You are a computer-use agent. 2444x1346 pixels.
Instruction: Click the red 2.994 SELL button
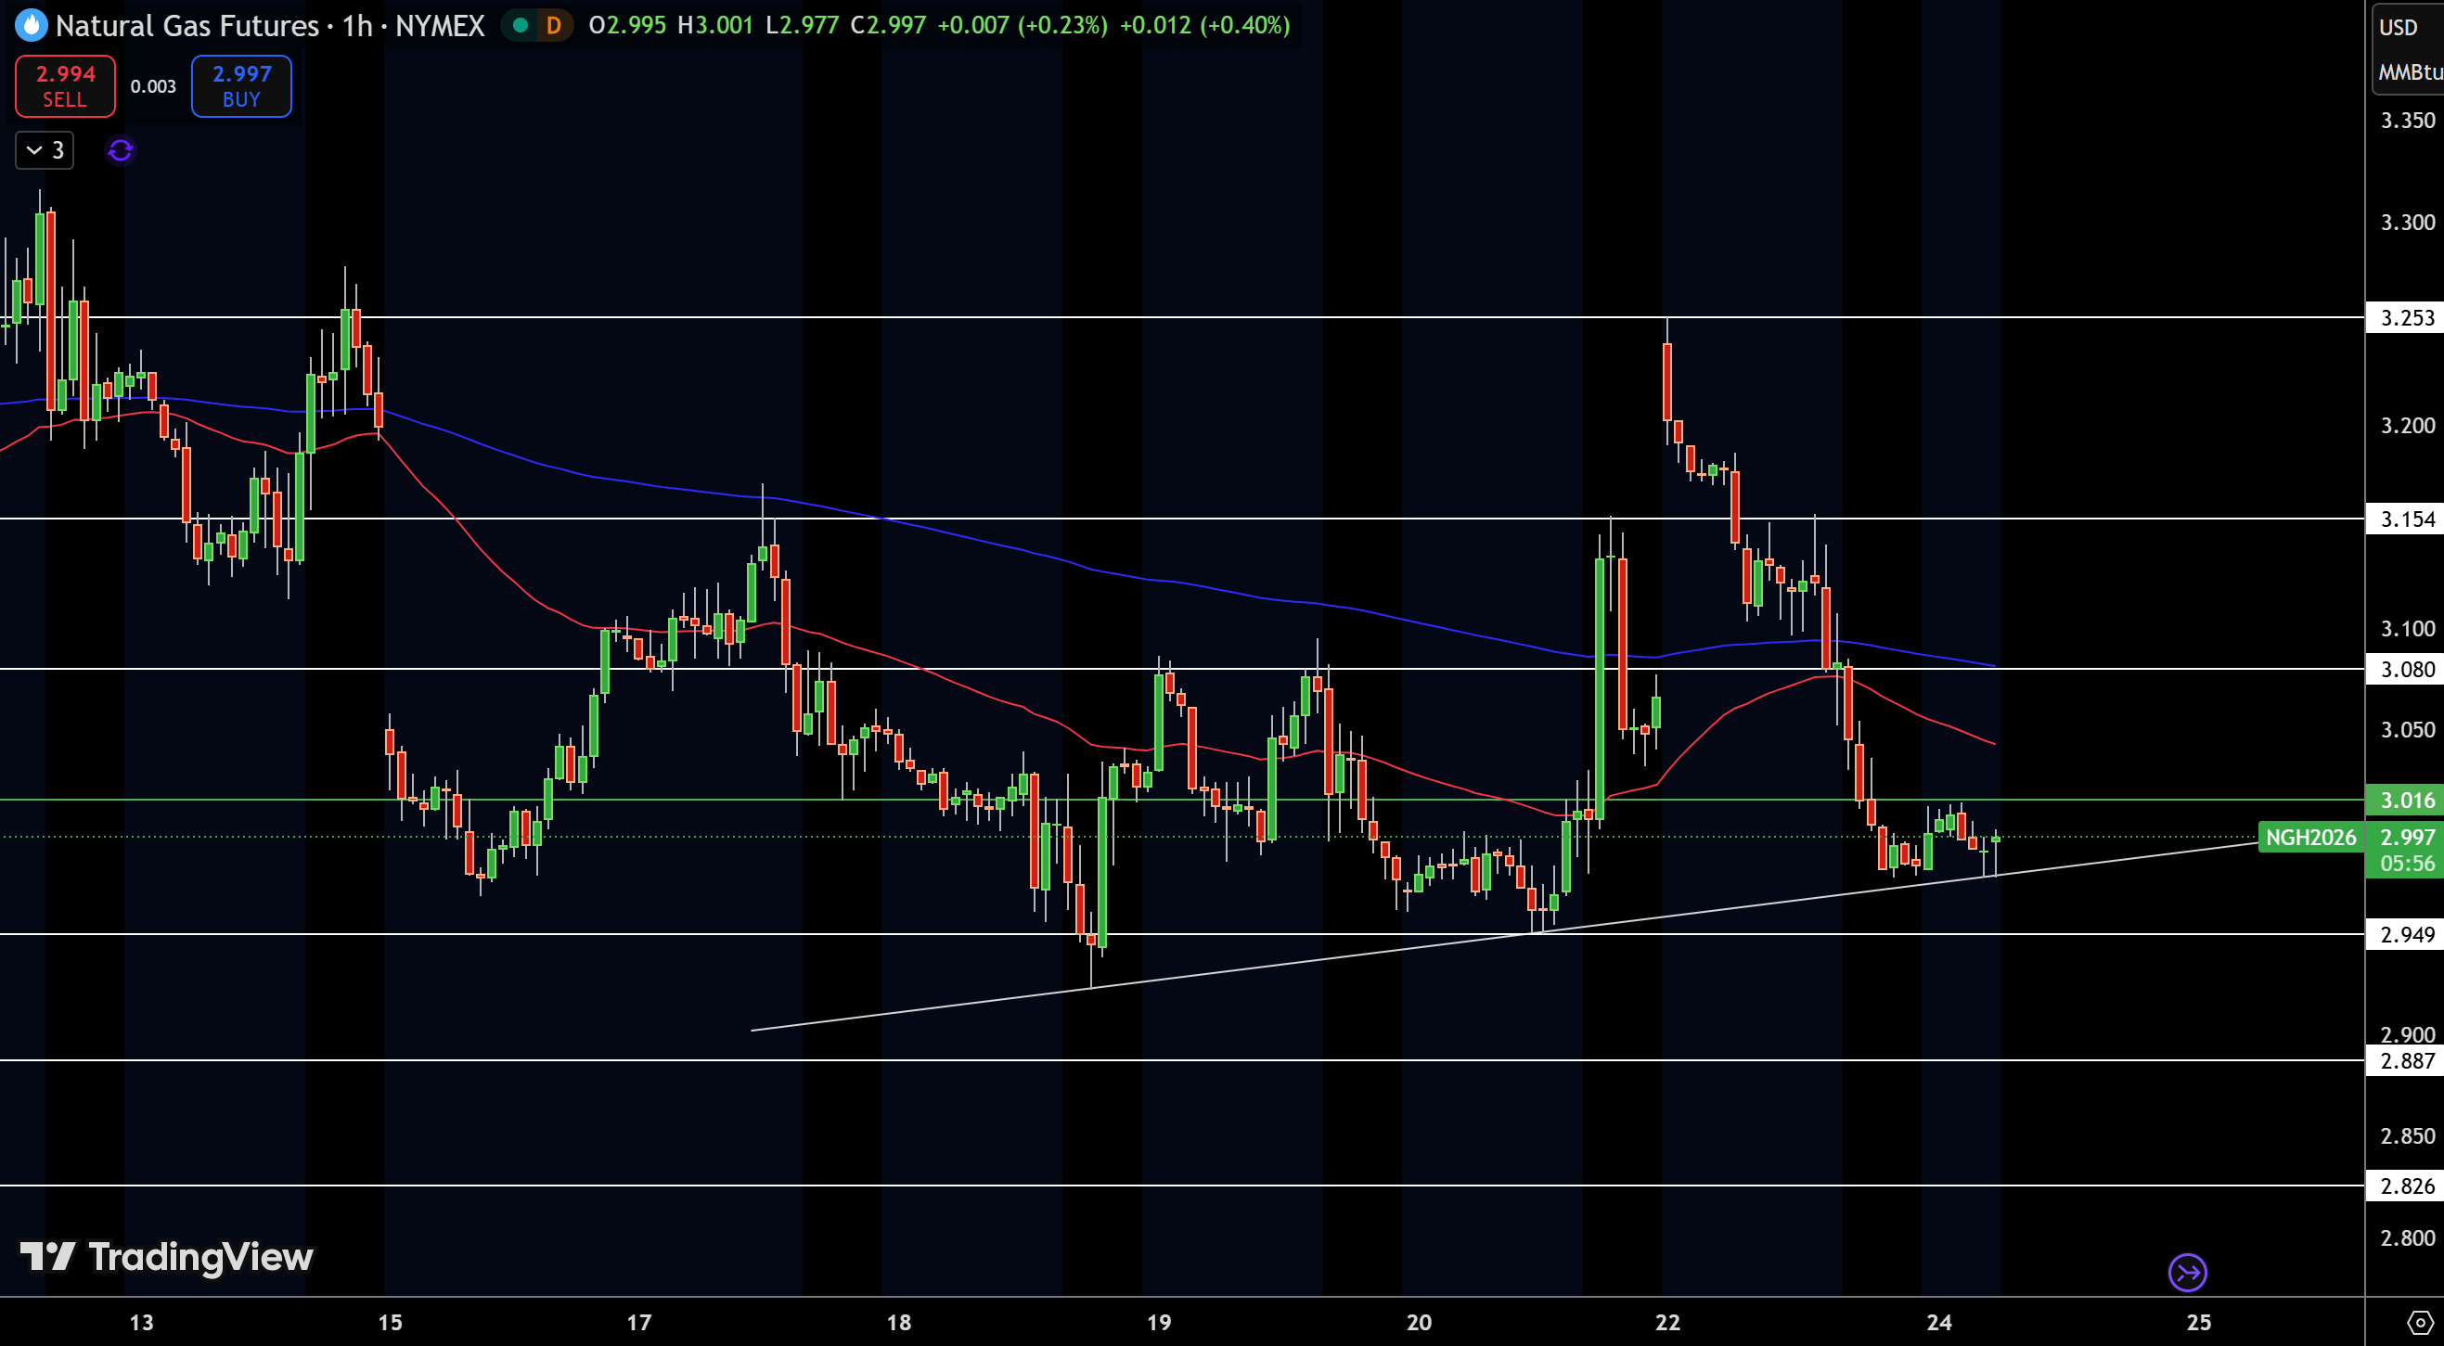tap(66, 85)
